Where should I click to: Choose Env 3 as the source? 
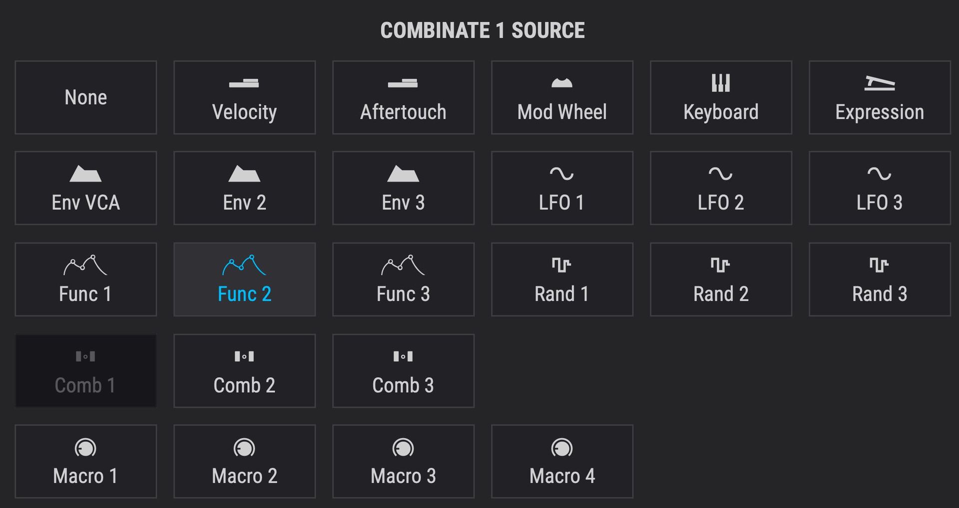pos(403,188)
